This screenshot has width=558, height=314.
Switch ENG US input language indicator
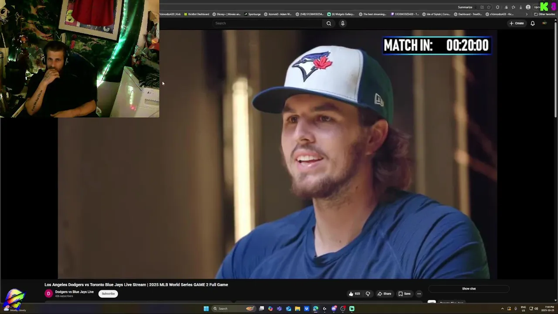tap(523, 309)
